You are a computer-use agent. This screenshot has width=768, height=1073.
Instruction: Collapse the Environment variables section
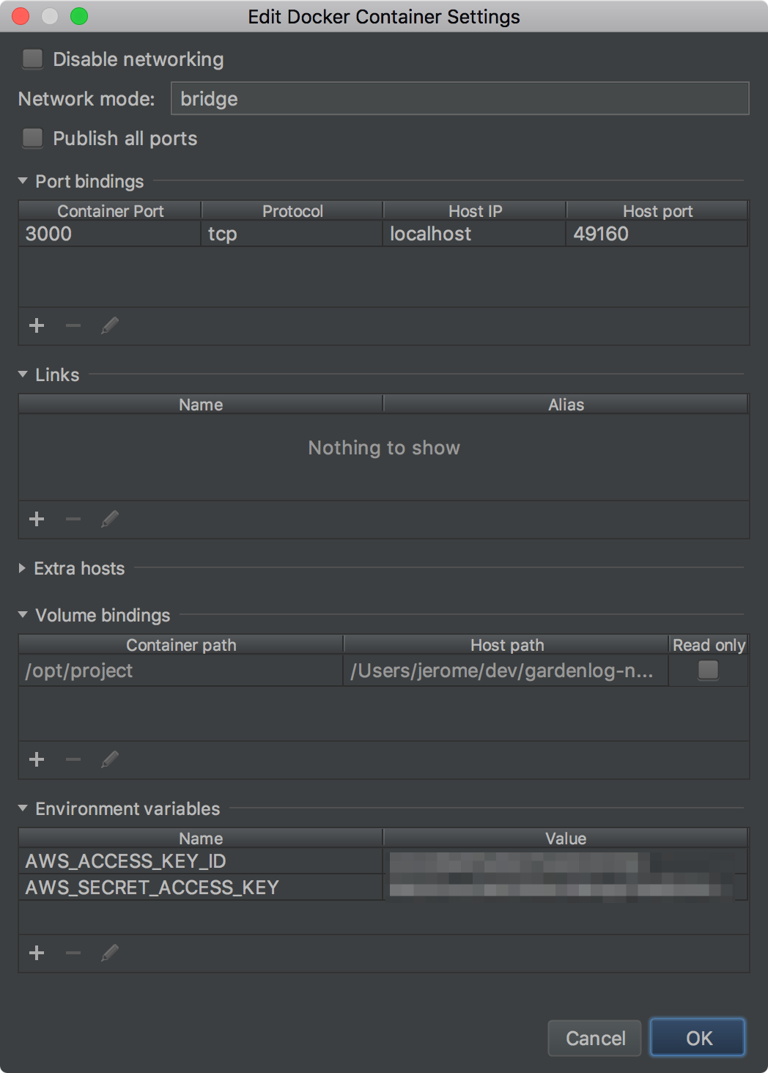[23, 808]
